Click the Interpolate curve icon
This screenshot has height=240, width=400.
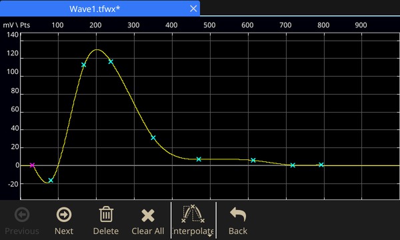click(193, 214)
